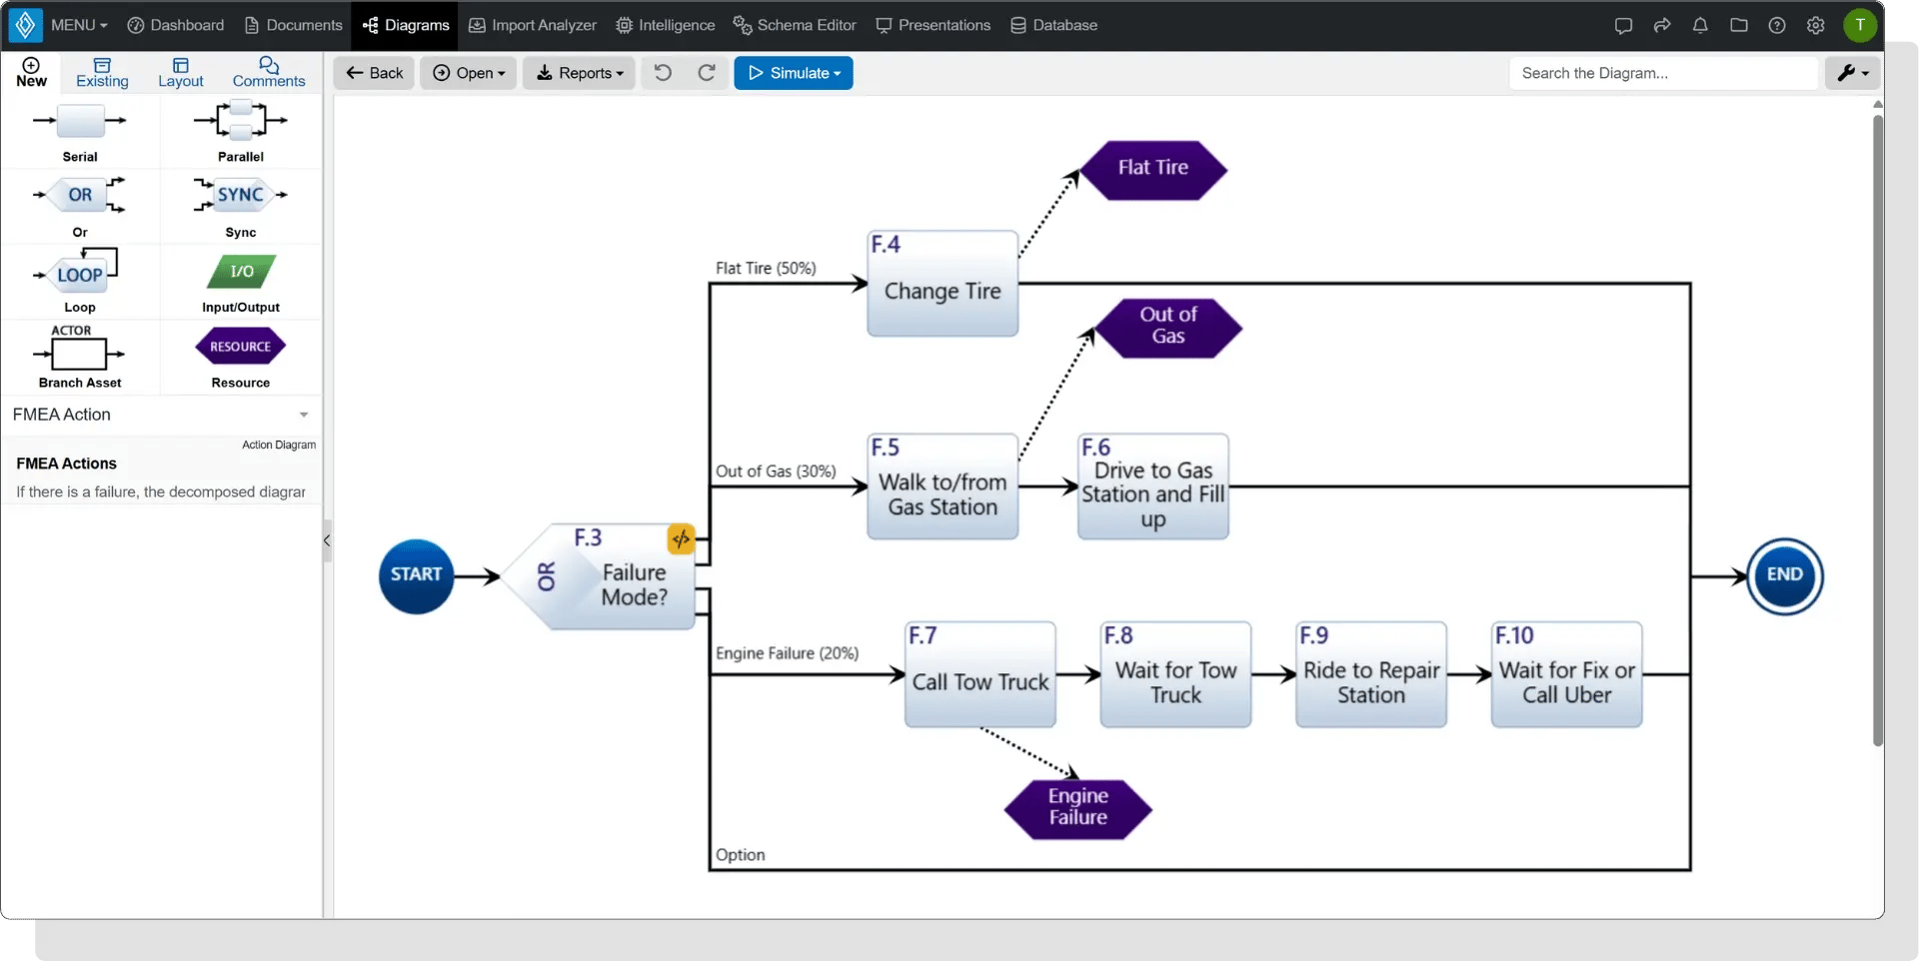Switch to the Layout sidebar tab
The width and height of the screenshot is (1919, 963).
point(181,73)
